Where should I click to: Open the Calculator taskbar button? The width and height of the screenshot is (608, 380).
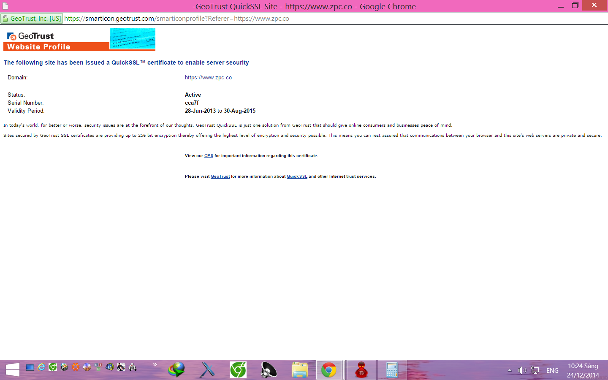392,370
